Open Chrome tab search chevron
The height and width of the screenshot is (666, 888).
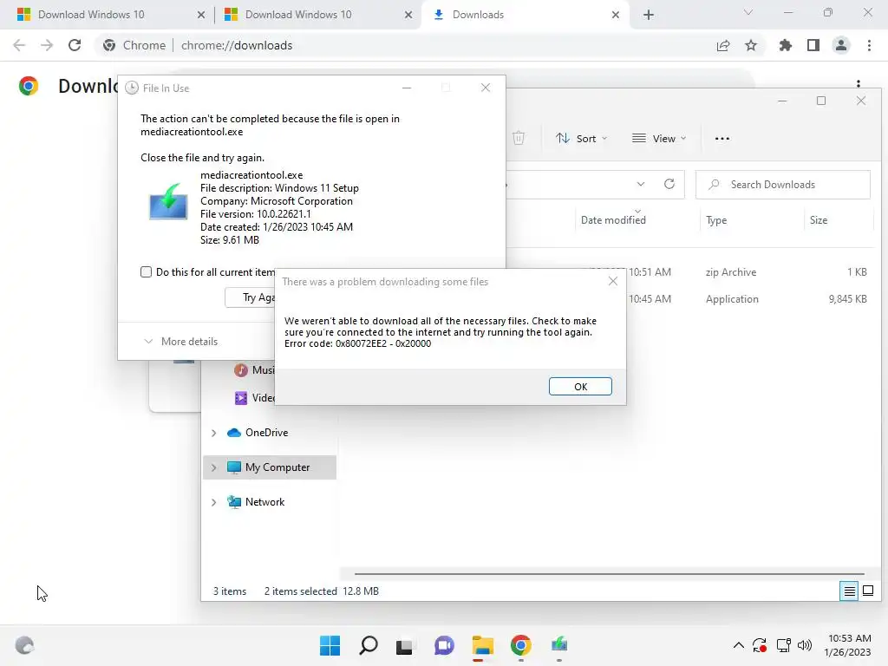[748, 12]
